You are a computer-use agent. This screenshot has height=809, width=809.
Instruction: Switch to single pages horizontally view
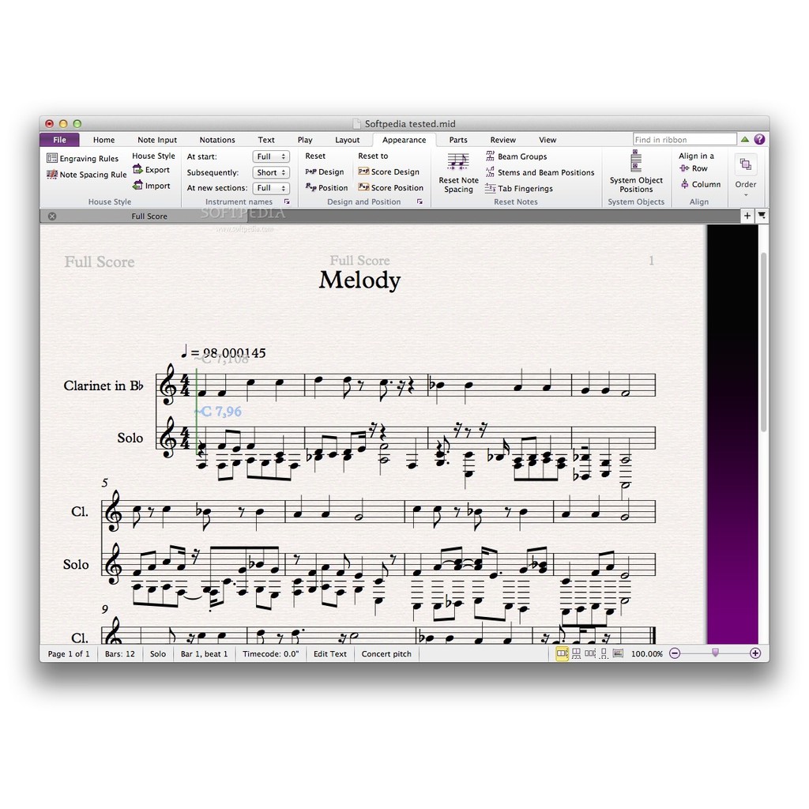(x=589, y=653)
